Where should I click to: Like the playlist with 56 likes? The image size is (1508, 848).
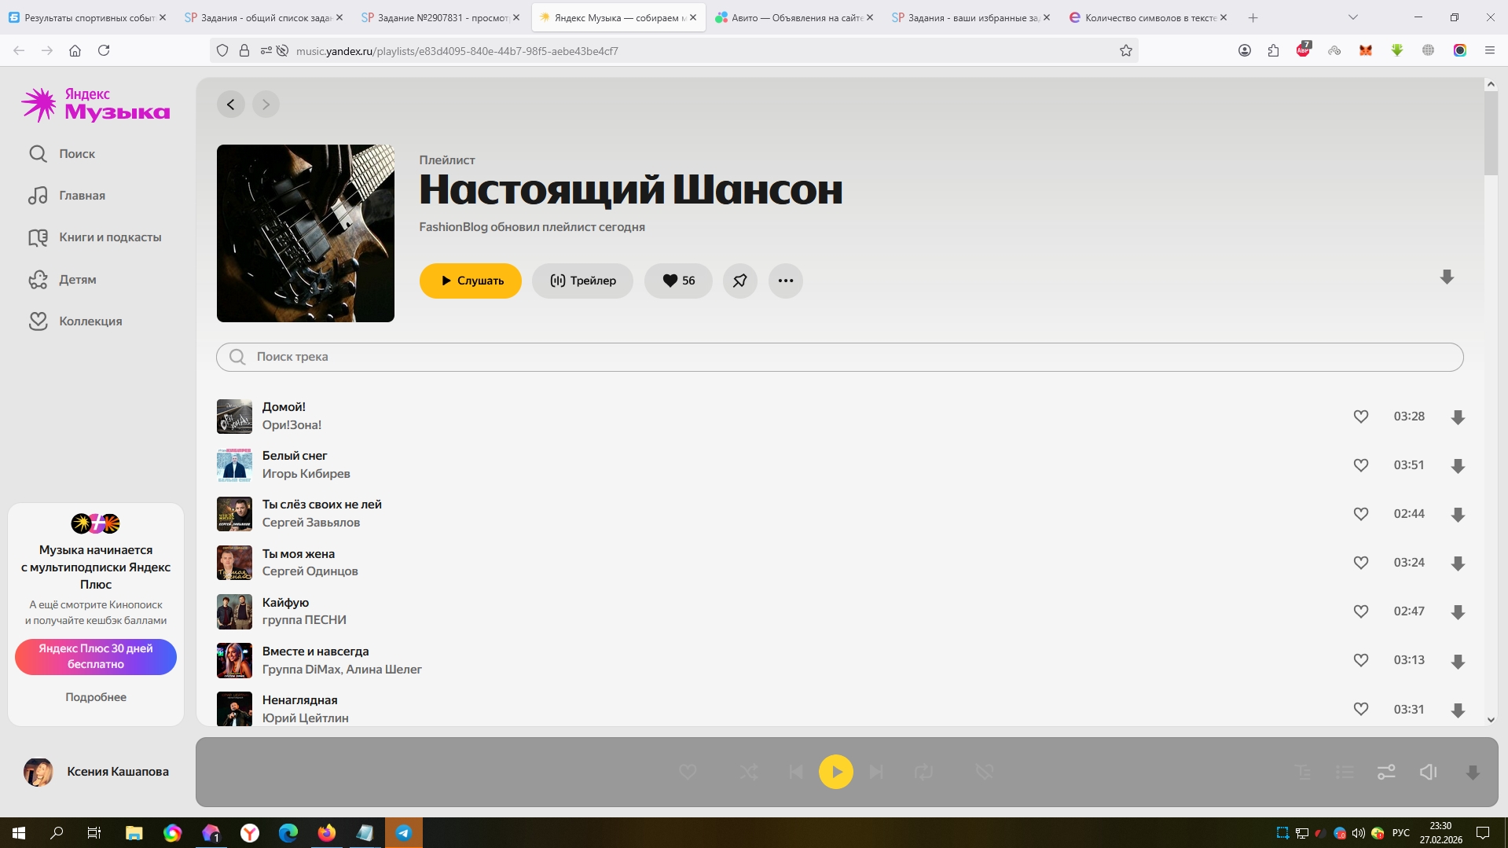(678, 281)
